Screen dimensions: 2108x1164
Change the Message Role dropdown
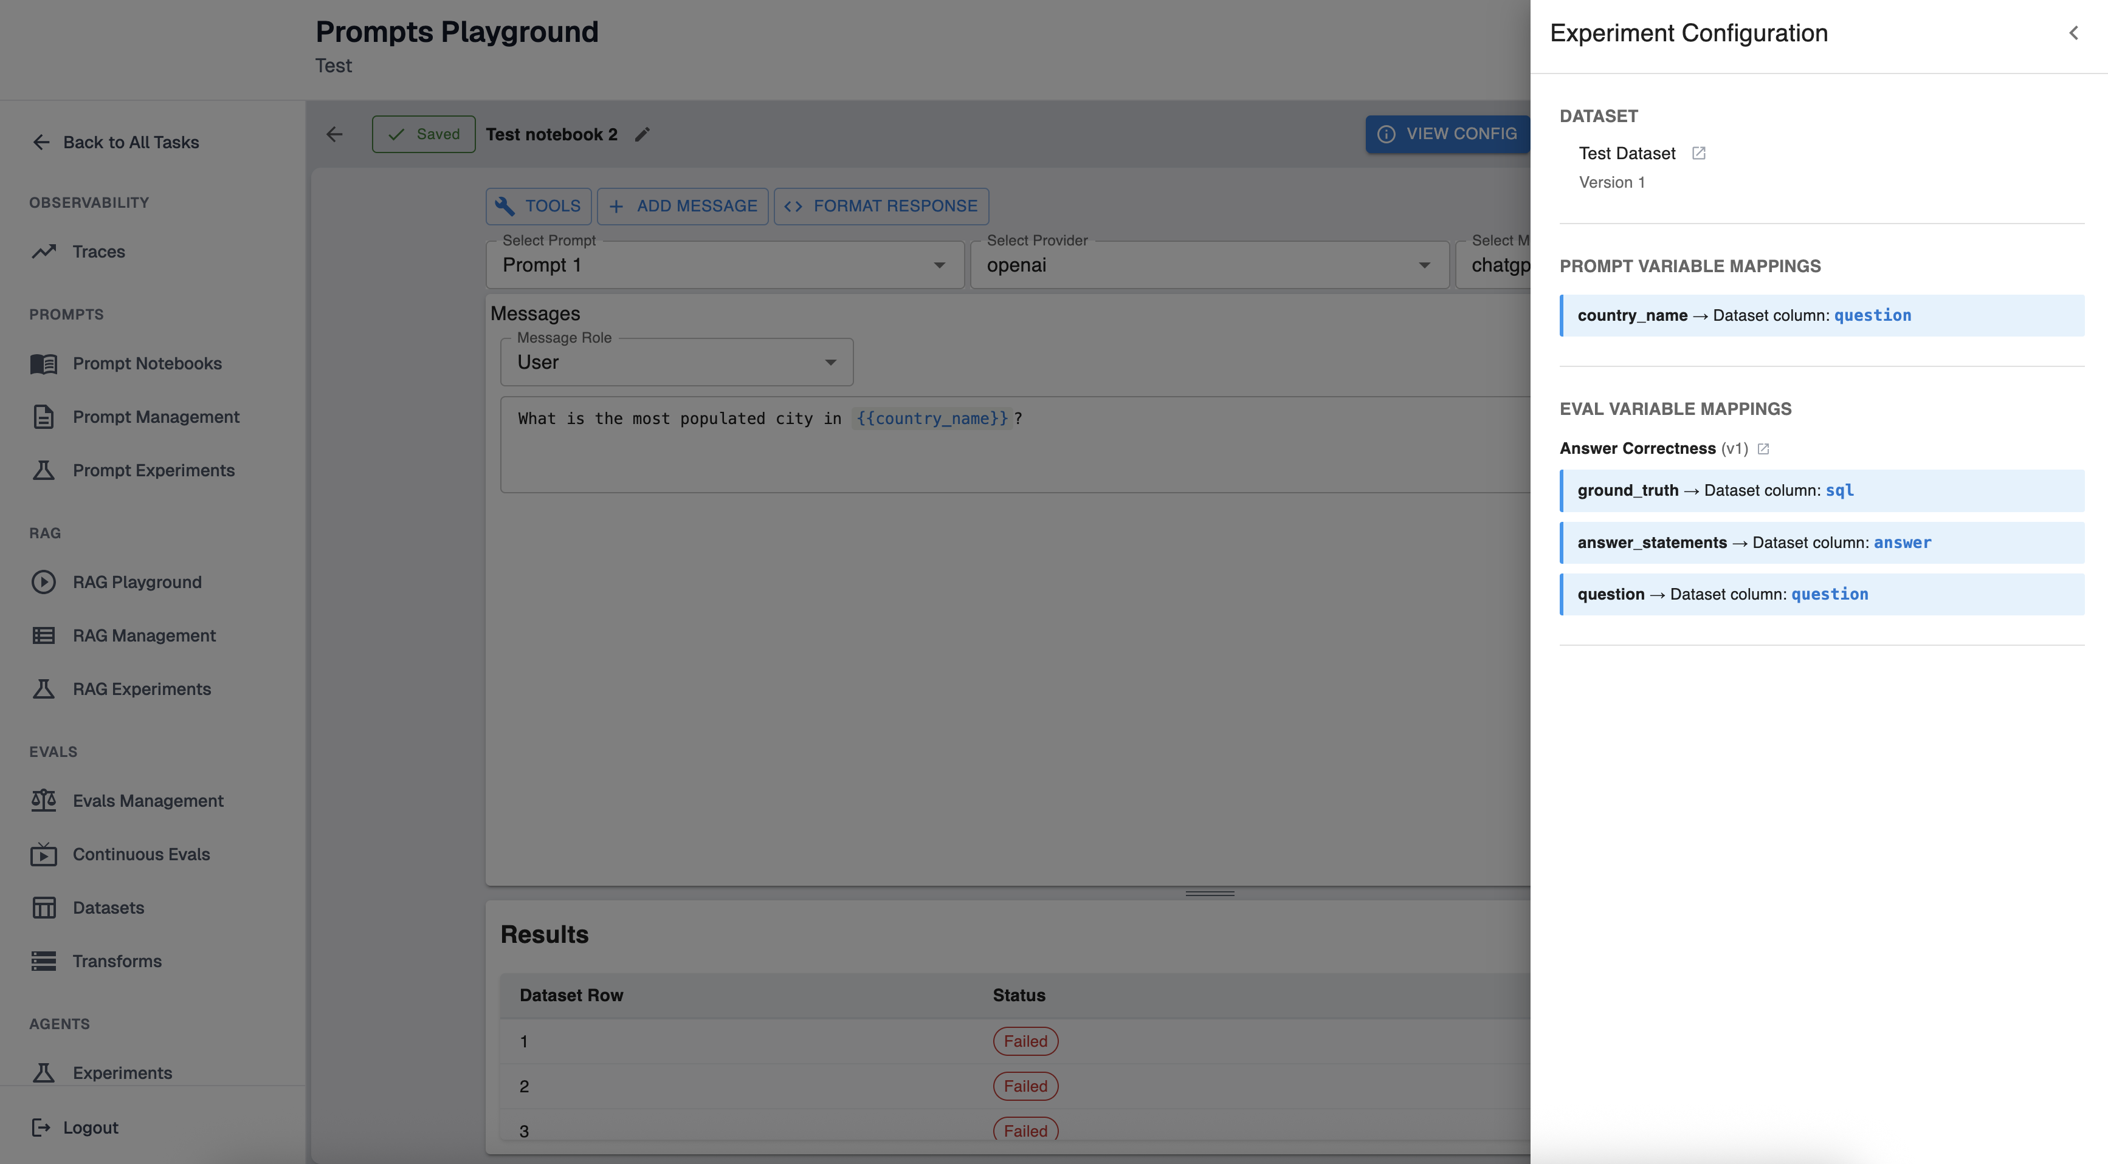click(x=676, y=362)
